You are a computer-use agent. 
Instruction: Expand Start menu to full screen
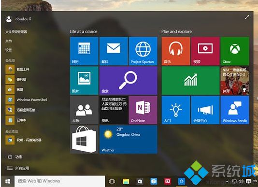[247, 17]
